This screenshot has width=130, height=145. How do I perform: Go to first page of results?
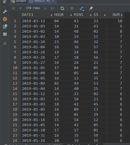(x=13, y=8)
